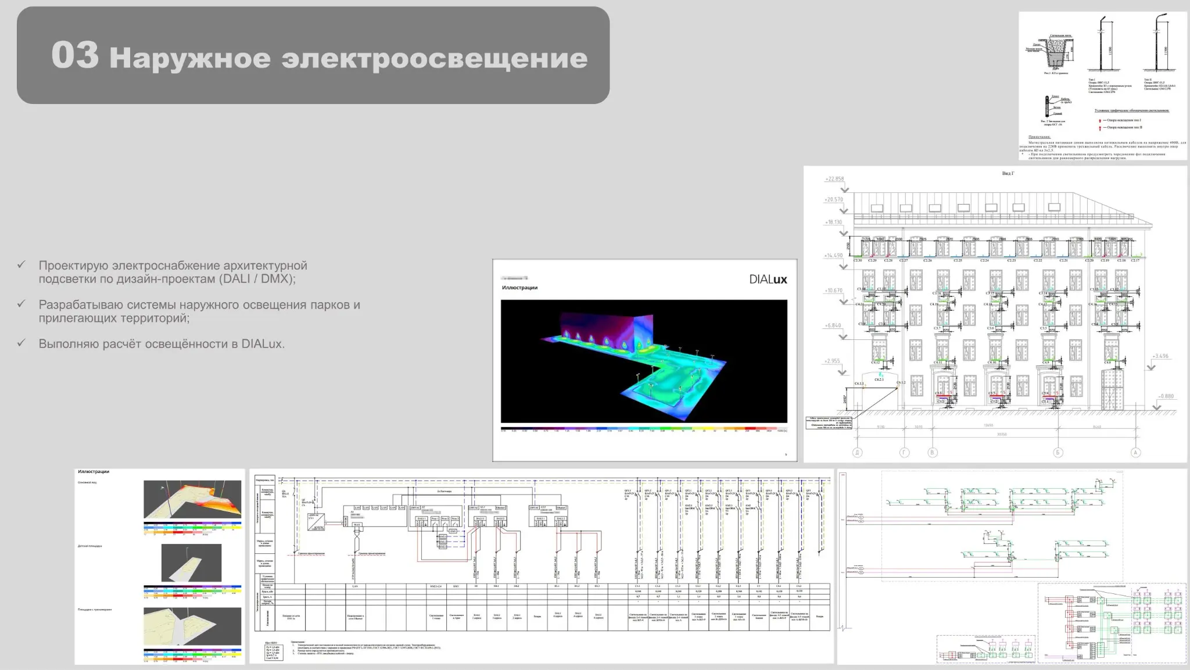
Task: Open the DIALux false-color render image
Action: 644,361
